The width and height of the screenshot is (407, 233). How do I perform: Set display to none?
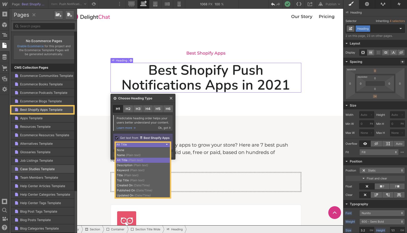pyautogui.click(x=401, y=52)
